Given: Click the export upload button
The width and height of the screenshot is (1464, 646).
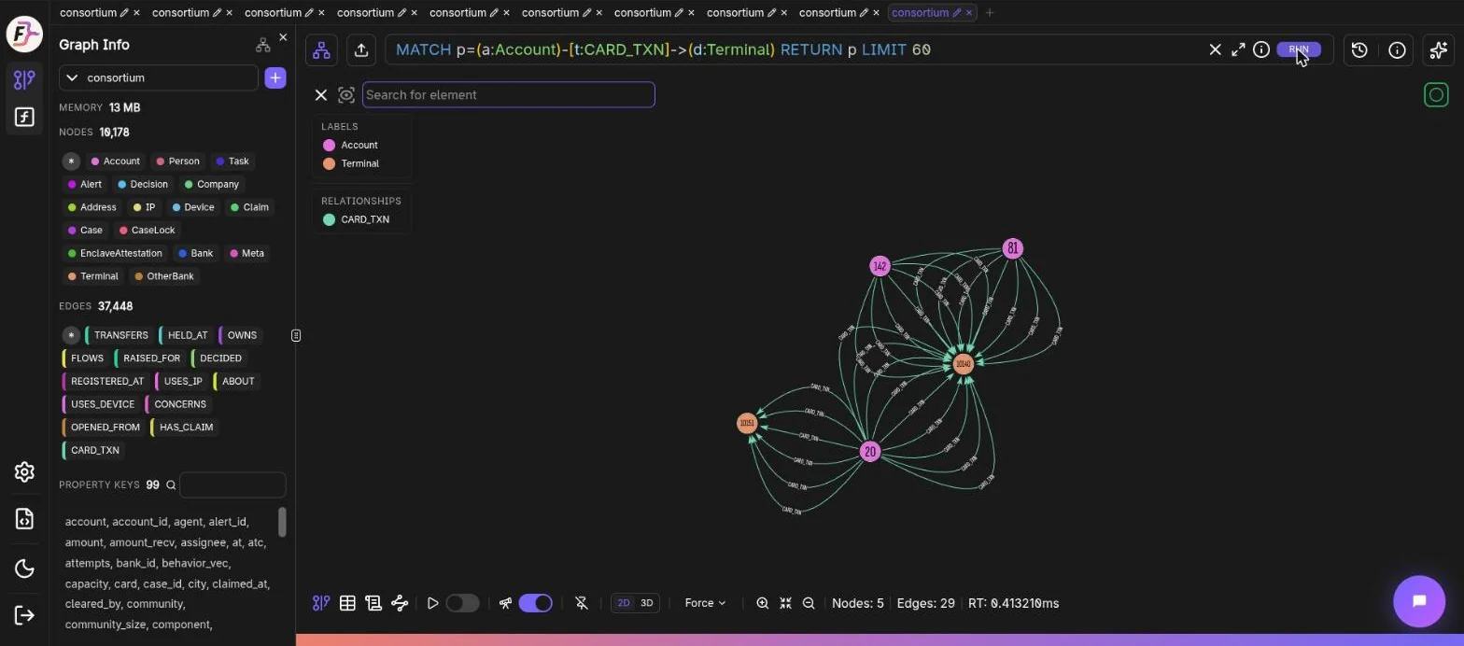Looking at the screenshot, I should point(361,50).
